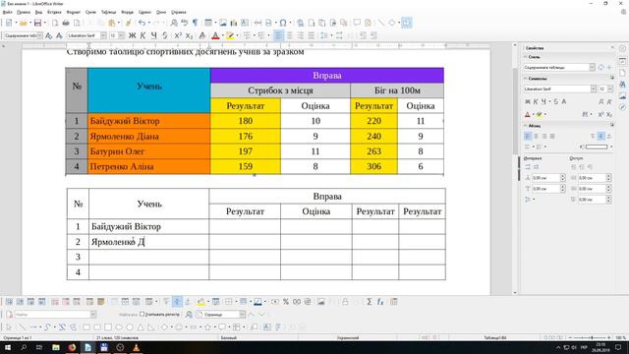The image size is (629, 354).
Task: Open the line spacing dropdown in the toolbar
Action: click(331, 35)
